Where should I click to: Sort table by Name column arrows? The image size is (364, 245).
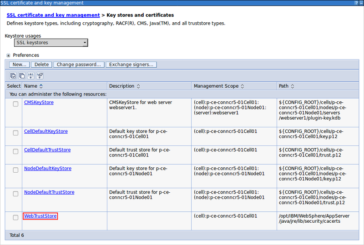pyautogui.click(x=41, y=86)
